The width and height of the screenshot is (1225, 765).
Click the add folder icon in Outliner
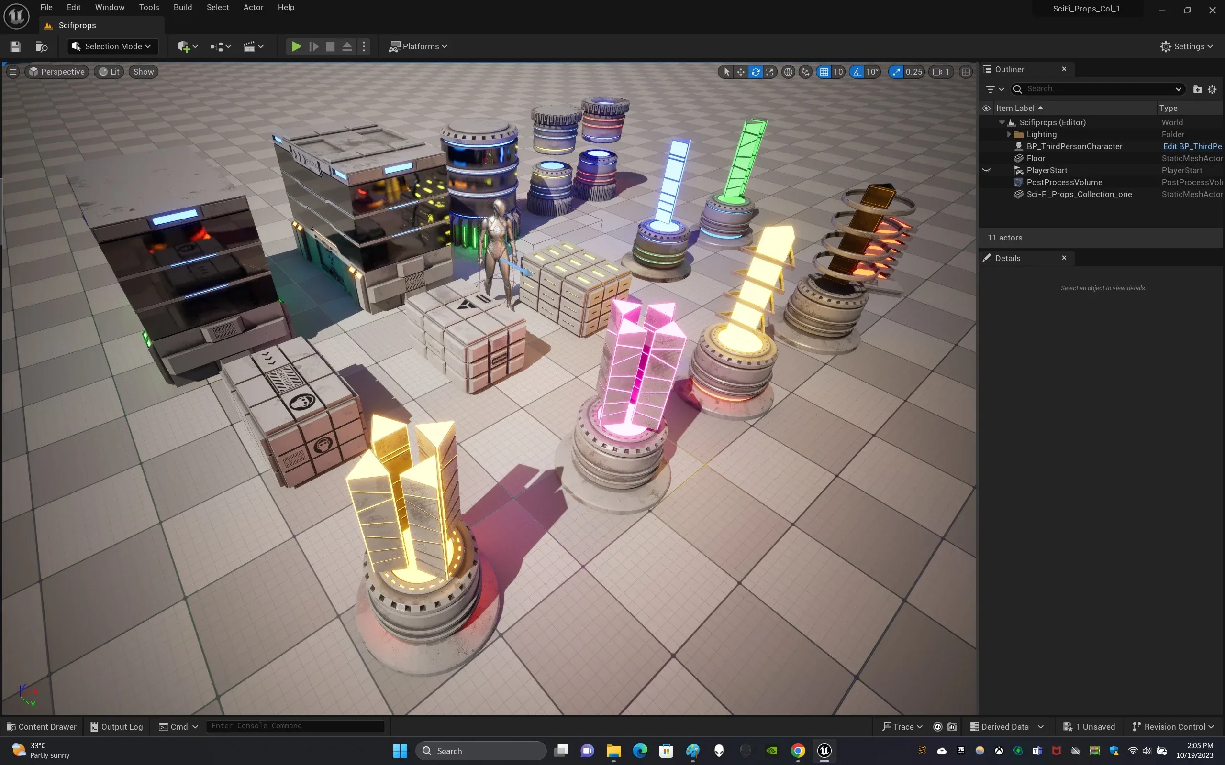1197,89
